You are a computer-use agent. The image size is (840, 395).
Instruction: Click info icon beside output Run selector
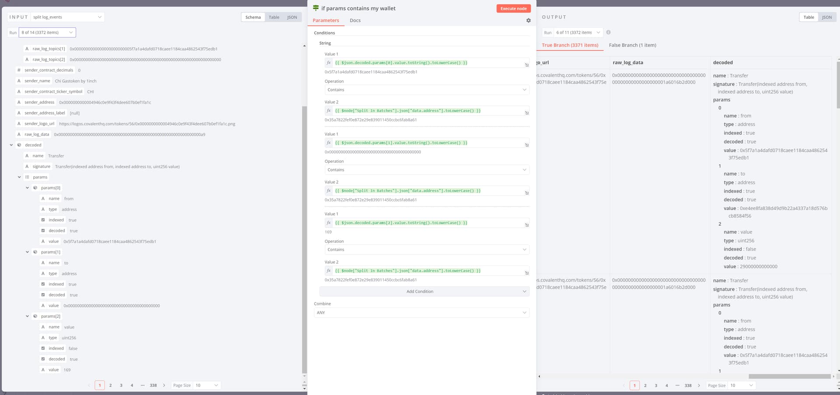pos(608,32)
